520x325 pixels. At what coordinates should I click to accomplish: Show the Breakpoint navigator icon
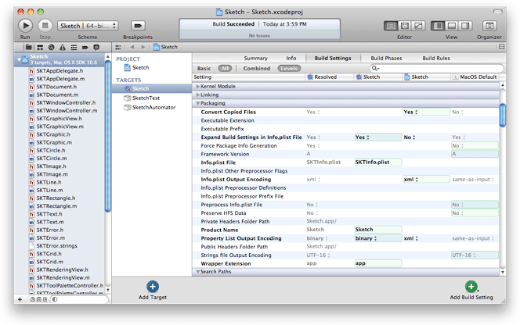pos(85,48)
